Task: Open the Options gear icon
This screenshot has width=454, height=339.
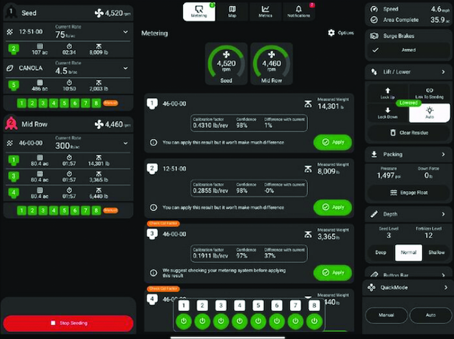Action: [x=331, y=33]
